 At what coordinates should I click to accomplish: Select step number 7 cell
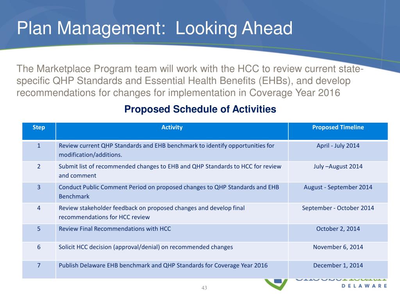coord(39,270)
